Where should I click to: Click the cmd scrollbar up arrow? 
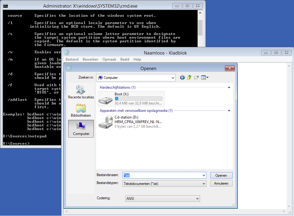click(x=200, y=13)
